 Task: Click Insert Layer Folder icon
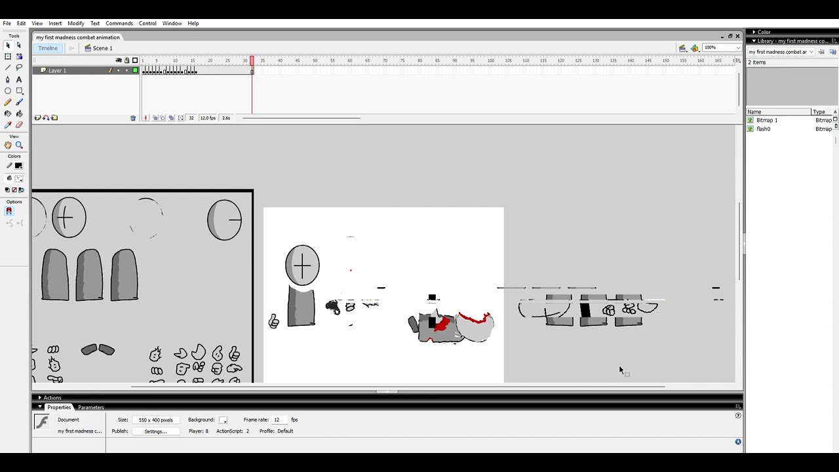point(54,118)
